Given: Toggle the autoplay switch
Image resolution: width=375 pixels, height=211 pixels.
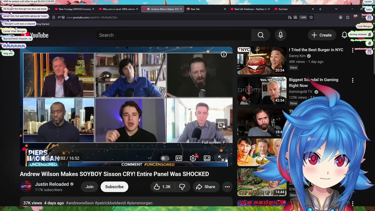Looking at the screenshot, I should click(165, 158).
